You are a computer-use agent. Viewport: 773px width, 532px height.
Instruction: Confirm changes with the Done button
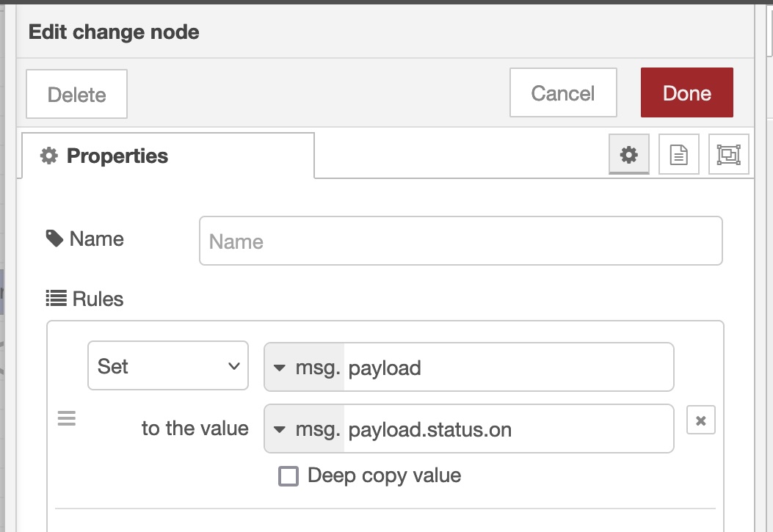click(x=686, y=92)
